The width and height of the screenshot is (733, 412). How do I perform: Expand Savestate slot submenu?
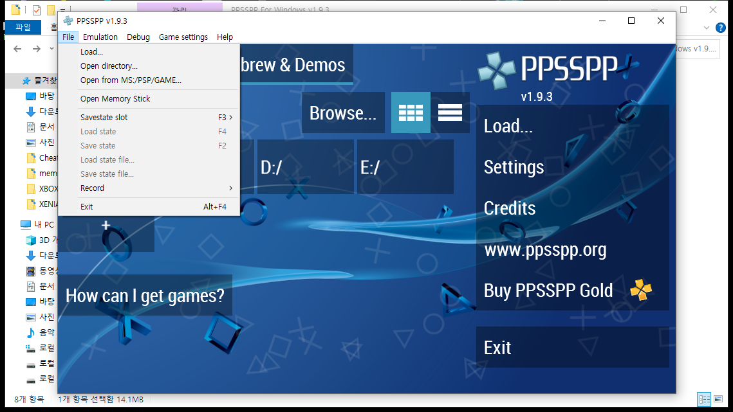pos(231,117)
